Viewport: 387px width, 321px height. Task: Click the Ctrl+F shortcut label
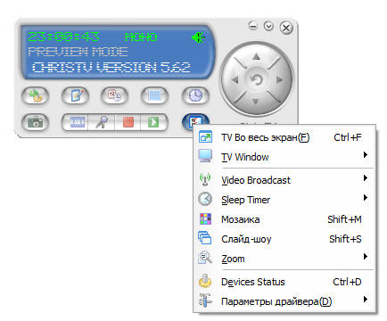click(348, 137)
